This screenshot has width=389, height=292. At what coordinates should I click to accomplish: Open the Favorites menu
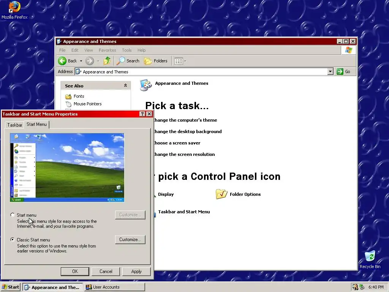pyautogui.click(x=107, y=50)
